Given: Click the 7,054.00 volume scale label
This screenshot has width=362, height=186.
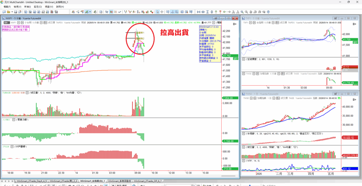Looking at the screenshot, I should pyautogui.click(x=230, y=98).
